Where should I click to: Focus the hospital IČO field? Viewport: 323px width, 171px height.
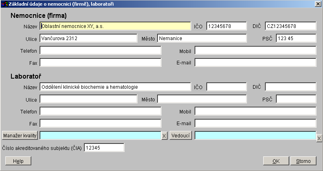226,26
